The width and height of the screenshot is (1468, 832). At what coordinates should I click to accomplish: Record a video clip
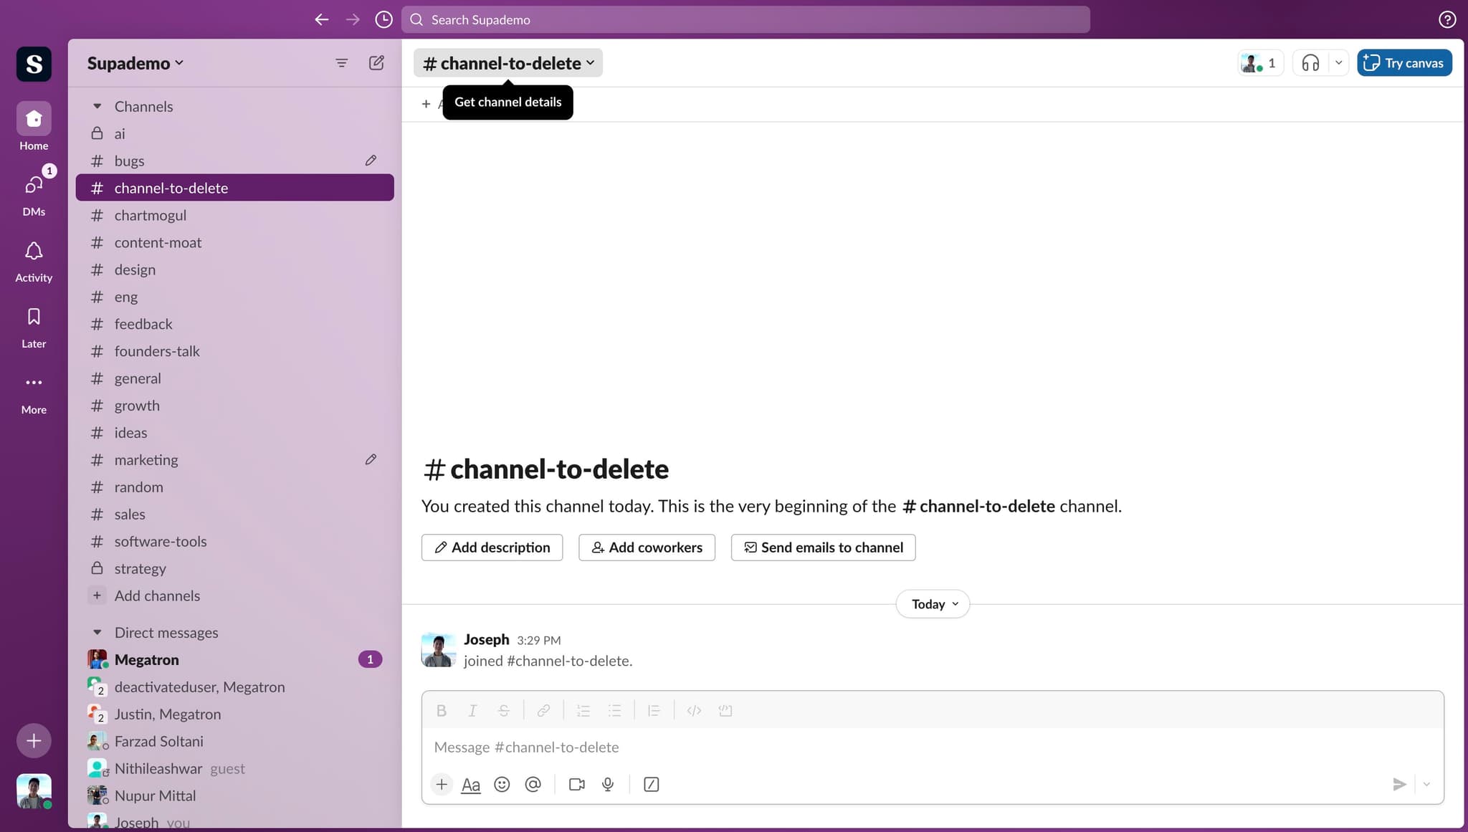pos(576,784)
